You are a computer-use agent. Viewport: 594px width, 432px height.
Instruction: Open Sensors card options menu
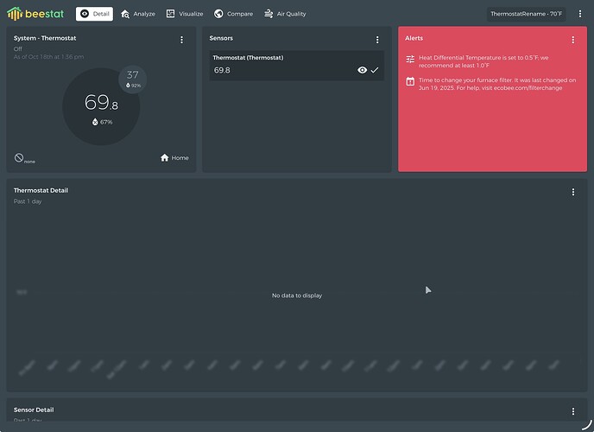377,40
